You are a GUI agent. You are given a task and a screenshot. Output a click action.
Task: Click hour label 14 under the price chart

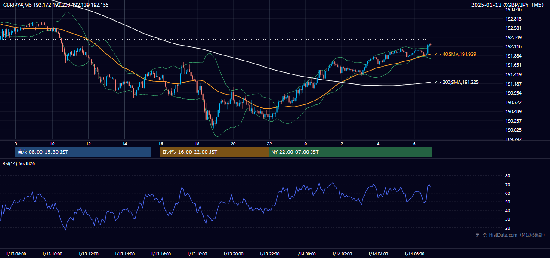tap(124, 144)
